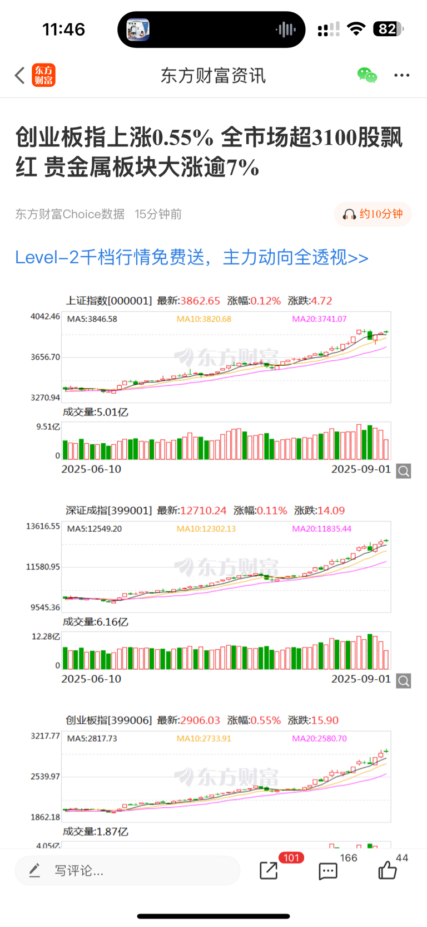The width and height of the screenshot is (427, 927).
Task: Tap the 上证指数 成交量:5.01亿 volume chart
Action: tap(226, 441)
